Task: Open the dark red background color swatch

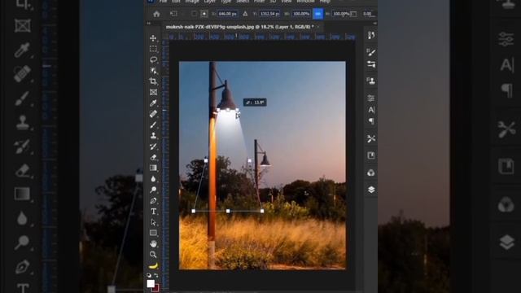Action: click(x=155, y=288)
